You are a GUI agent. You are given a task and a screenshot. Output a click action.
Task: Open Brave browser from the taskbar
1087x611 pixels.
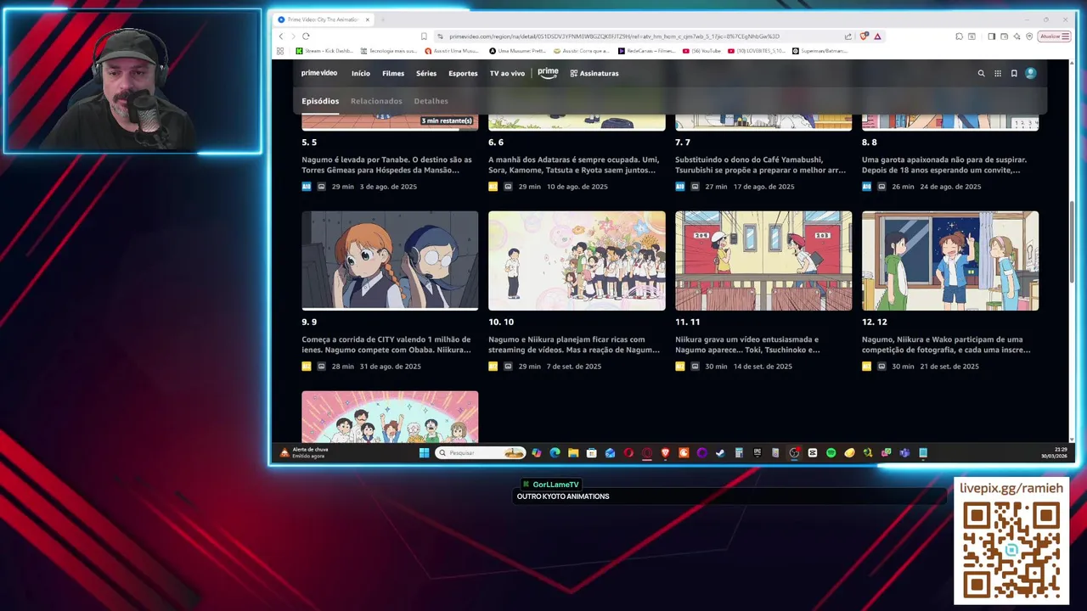pyautogui.click(x=665, y=453)
